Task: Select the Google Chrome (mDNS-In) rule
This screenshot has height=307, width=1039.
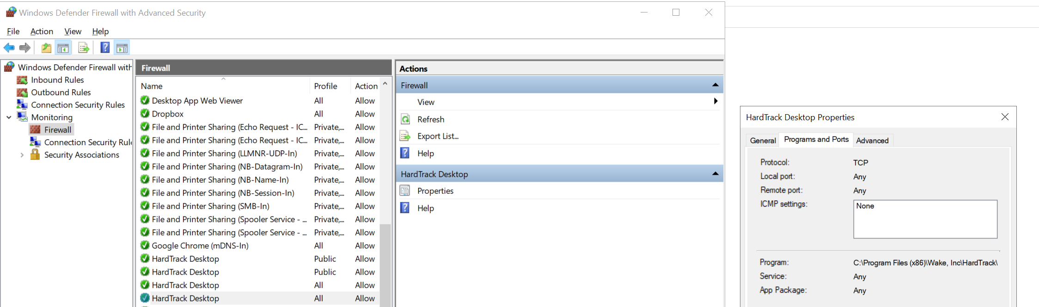Action: click(x=259, y=246)
